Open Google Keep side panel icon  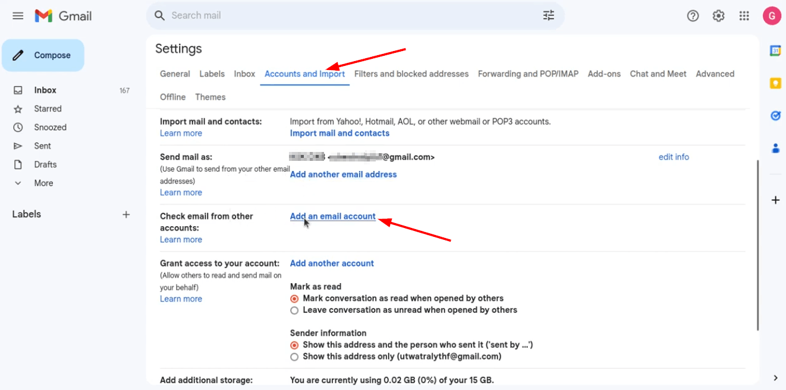[x=775, y=83]
